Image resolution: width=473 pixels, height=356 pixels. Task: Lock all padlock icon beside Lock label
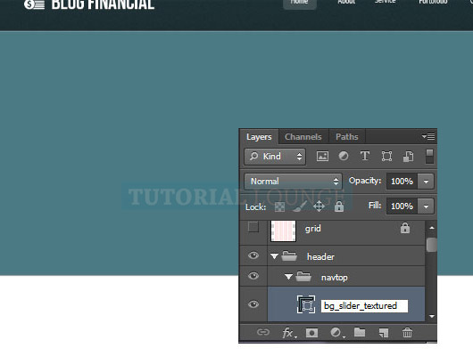pos(339,206)
